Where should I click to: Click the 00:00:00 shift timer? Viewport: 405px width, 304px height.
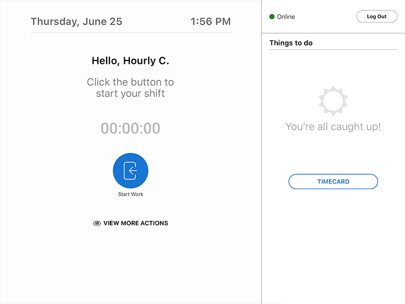(130, 128)
